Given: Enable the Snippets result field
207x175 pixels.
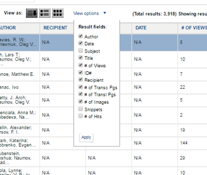Looking at the screenshot, I should (x=81, y=109).
